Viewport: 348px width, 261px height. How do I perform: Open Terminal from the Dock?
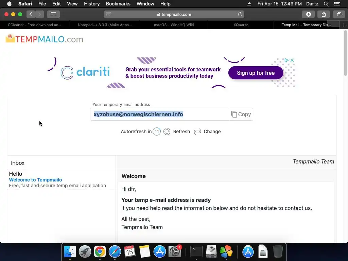point(196,252)
